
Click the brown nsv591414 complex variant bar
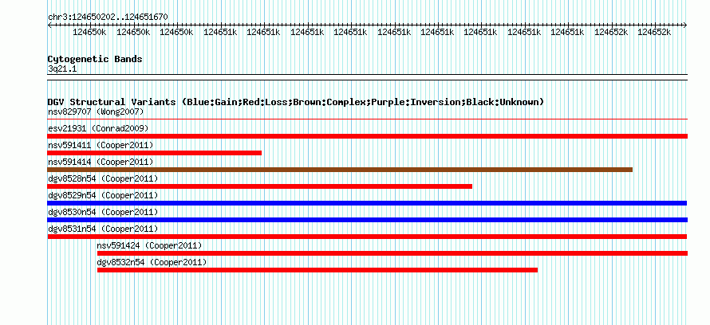click(x=340, y=170)
